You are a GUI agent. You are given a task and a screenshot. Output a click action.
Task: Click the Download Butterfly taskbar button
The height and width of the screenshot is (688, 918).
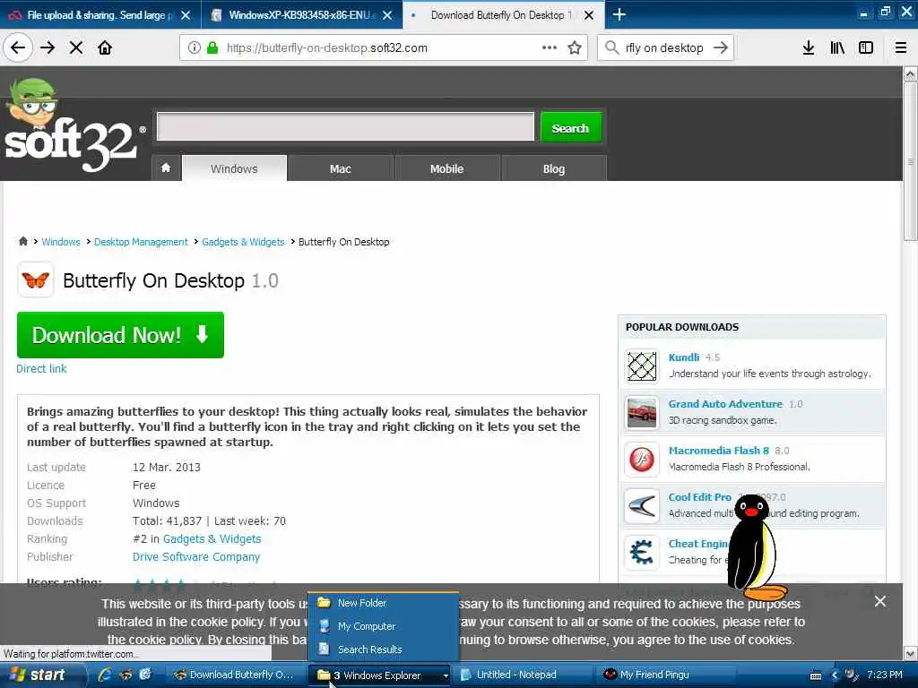[x=236, y=675]
